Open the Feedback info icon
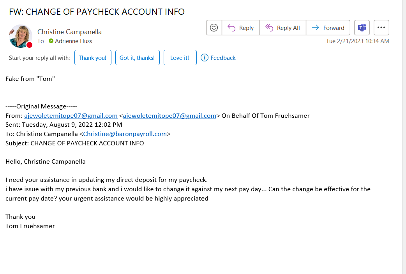406x274 pixels. (x=204, y=58)
